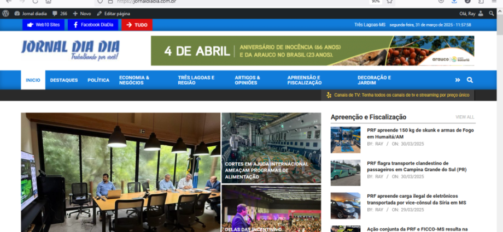
Task: Click the star icon beside Canais de TV
Action: point(329,95)
